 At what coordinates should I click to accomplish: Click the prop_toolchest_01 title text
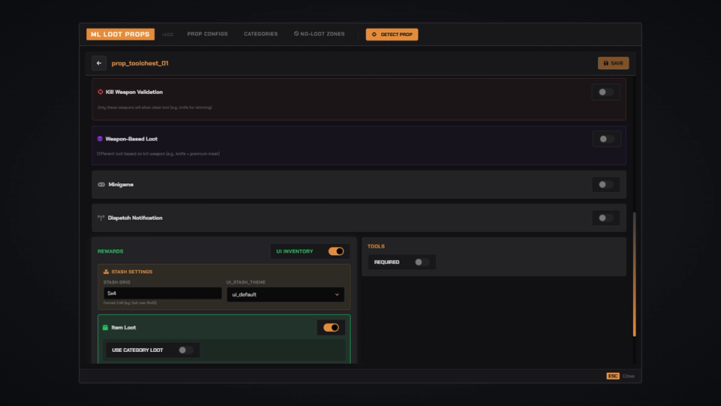[140, 63]
